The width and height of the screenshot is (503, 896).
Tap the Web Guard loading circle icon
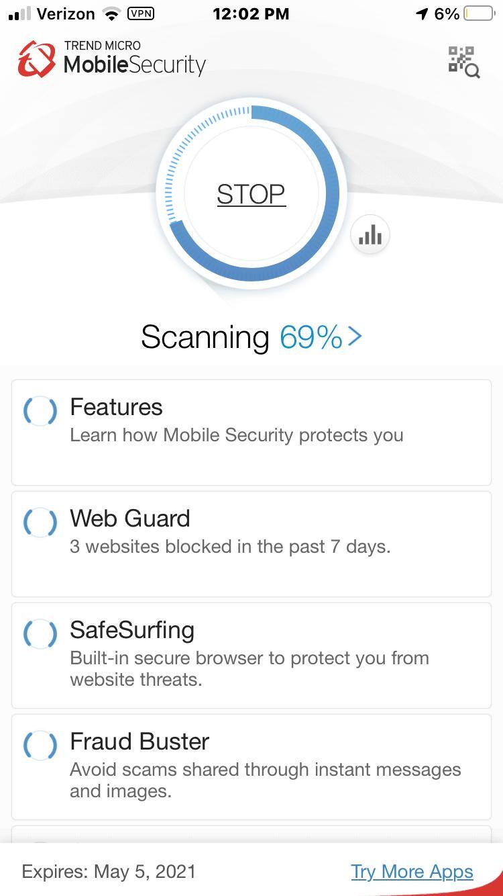coord(40,521)
